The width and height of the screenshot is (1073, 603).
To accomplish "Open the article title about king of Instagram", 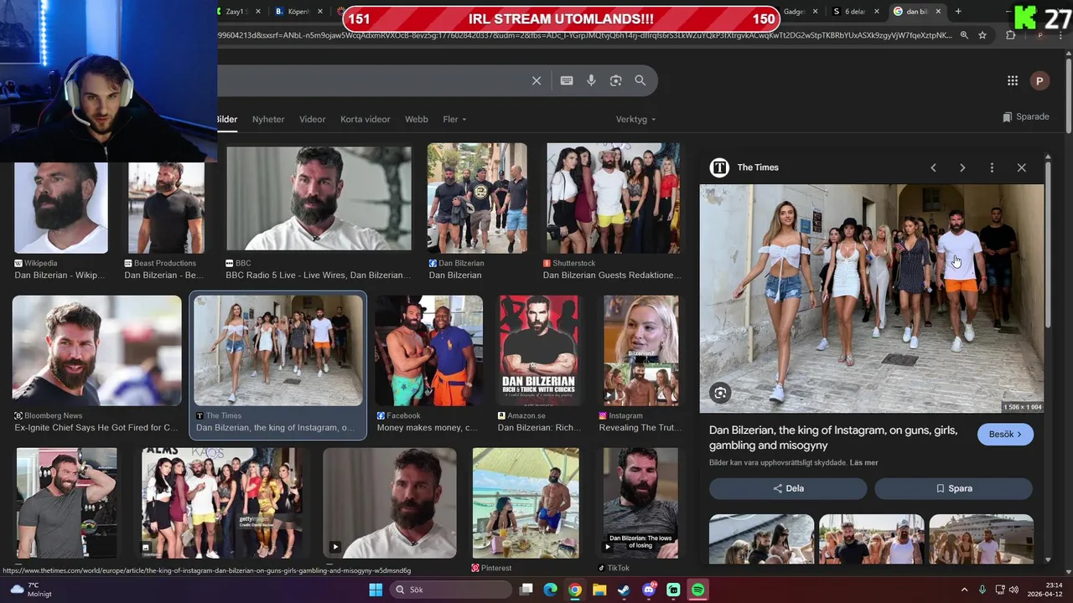I will (x=833, y=437).
